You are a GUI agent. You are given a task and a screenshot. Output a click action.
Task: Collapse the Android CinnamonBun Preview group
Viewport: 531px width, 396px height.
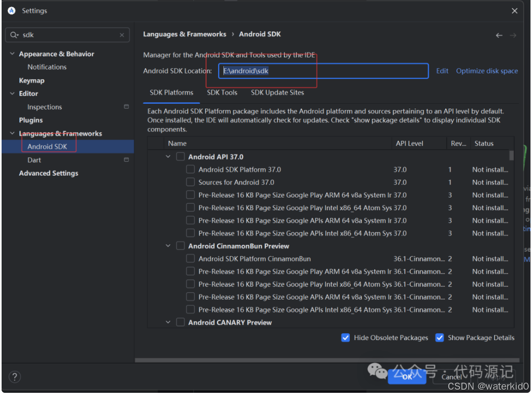tap(168, 246)
